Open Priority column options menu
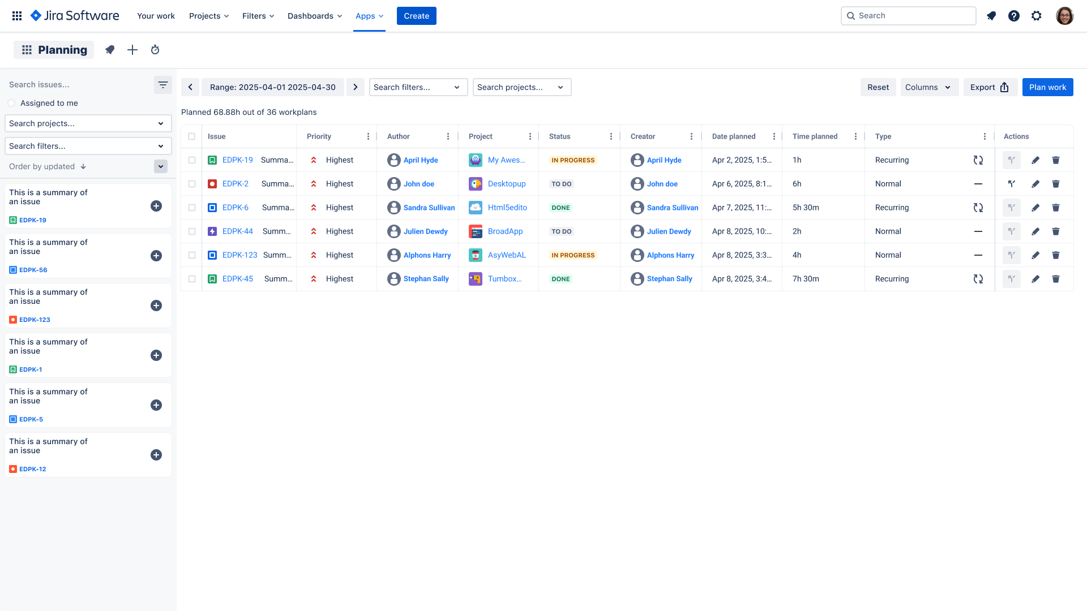 (x=368, y=136)
